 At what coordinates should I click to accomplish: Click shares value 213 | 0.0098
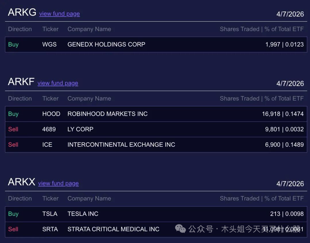tap(287, 214)
